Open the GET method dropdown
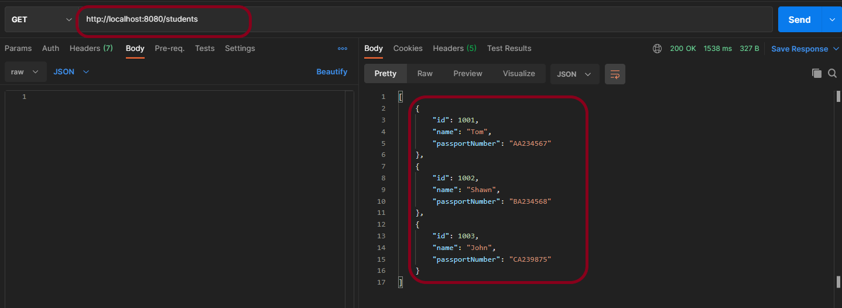This screenshot has height=308, width=842. (41, 19)
